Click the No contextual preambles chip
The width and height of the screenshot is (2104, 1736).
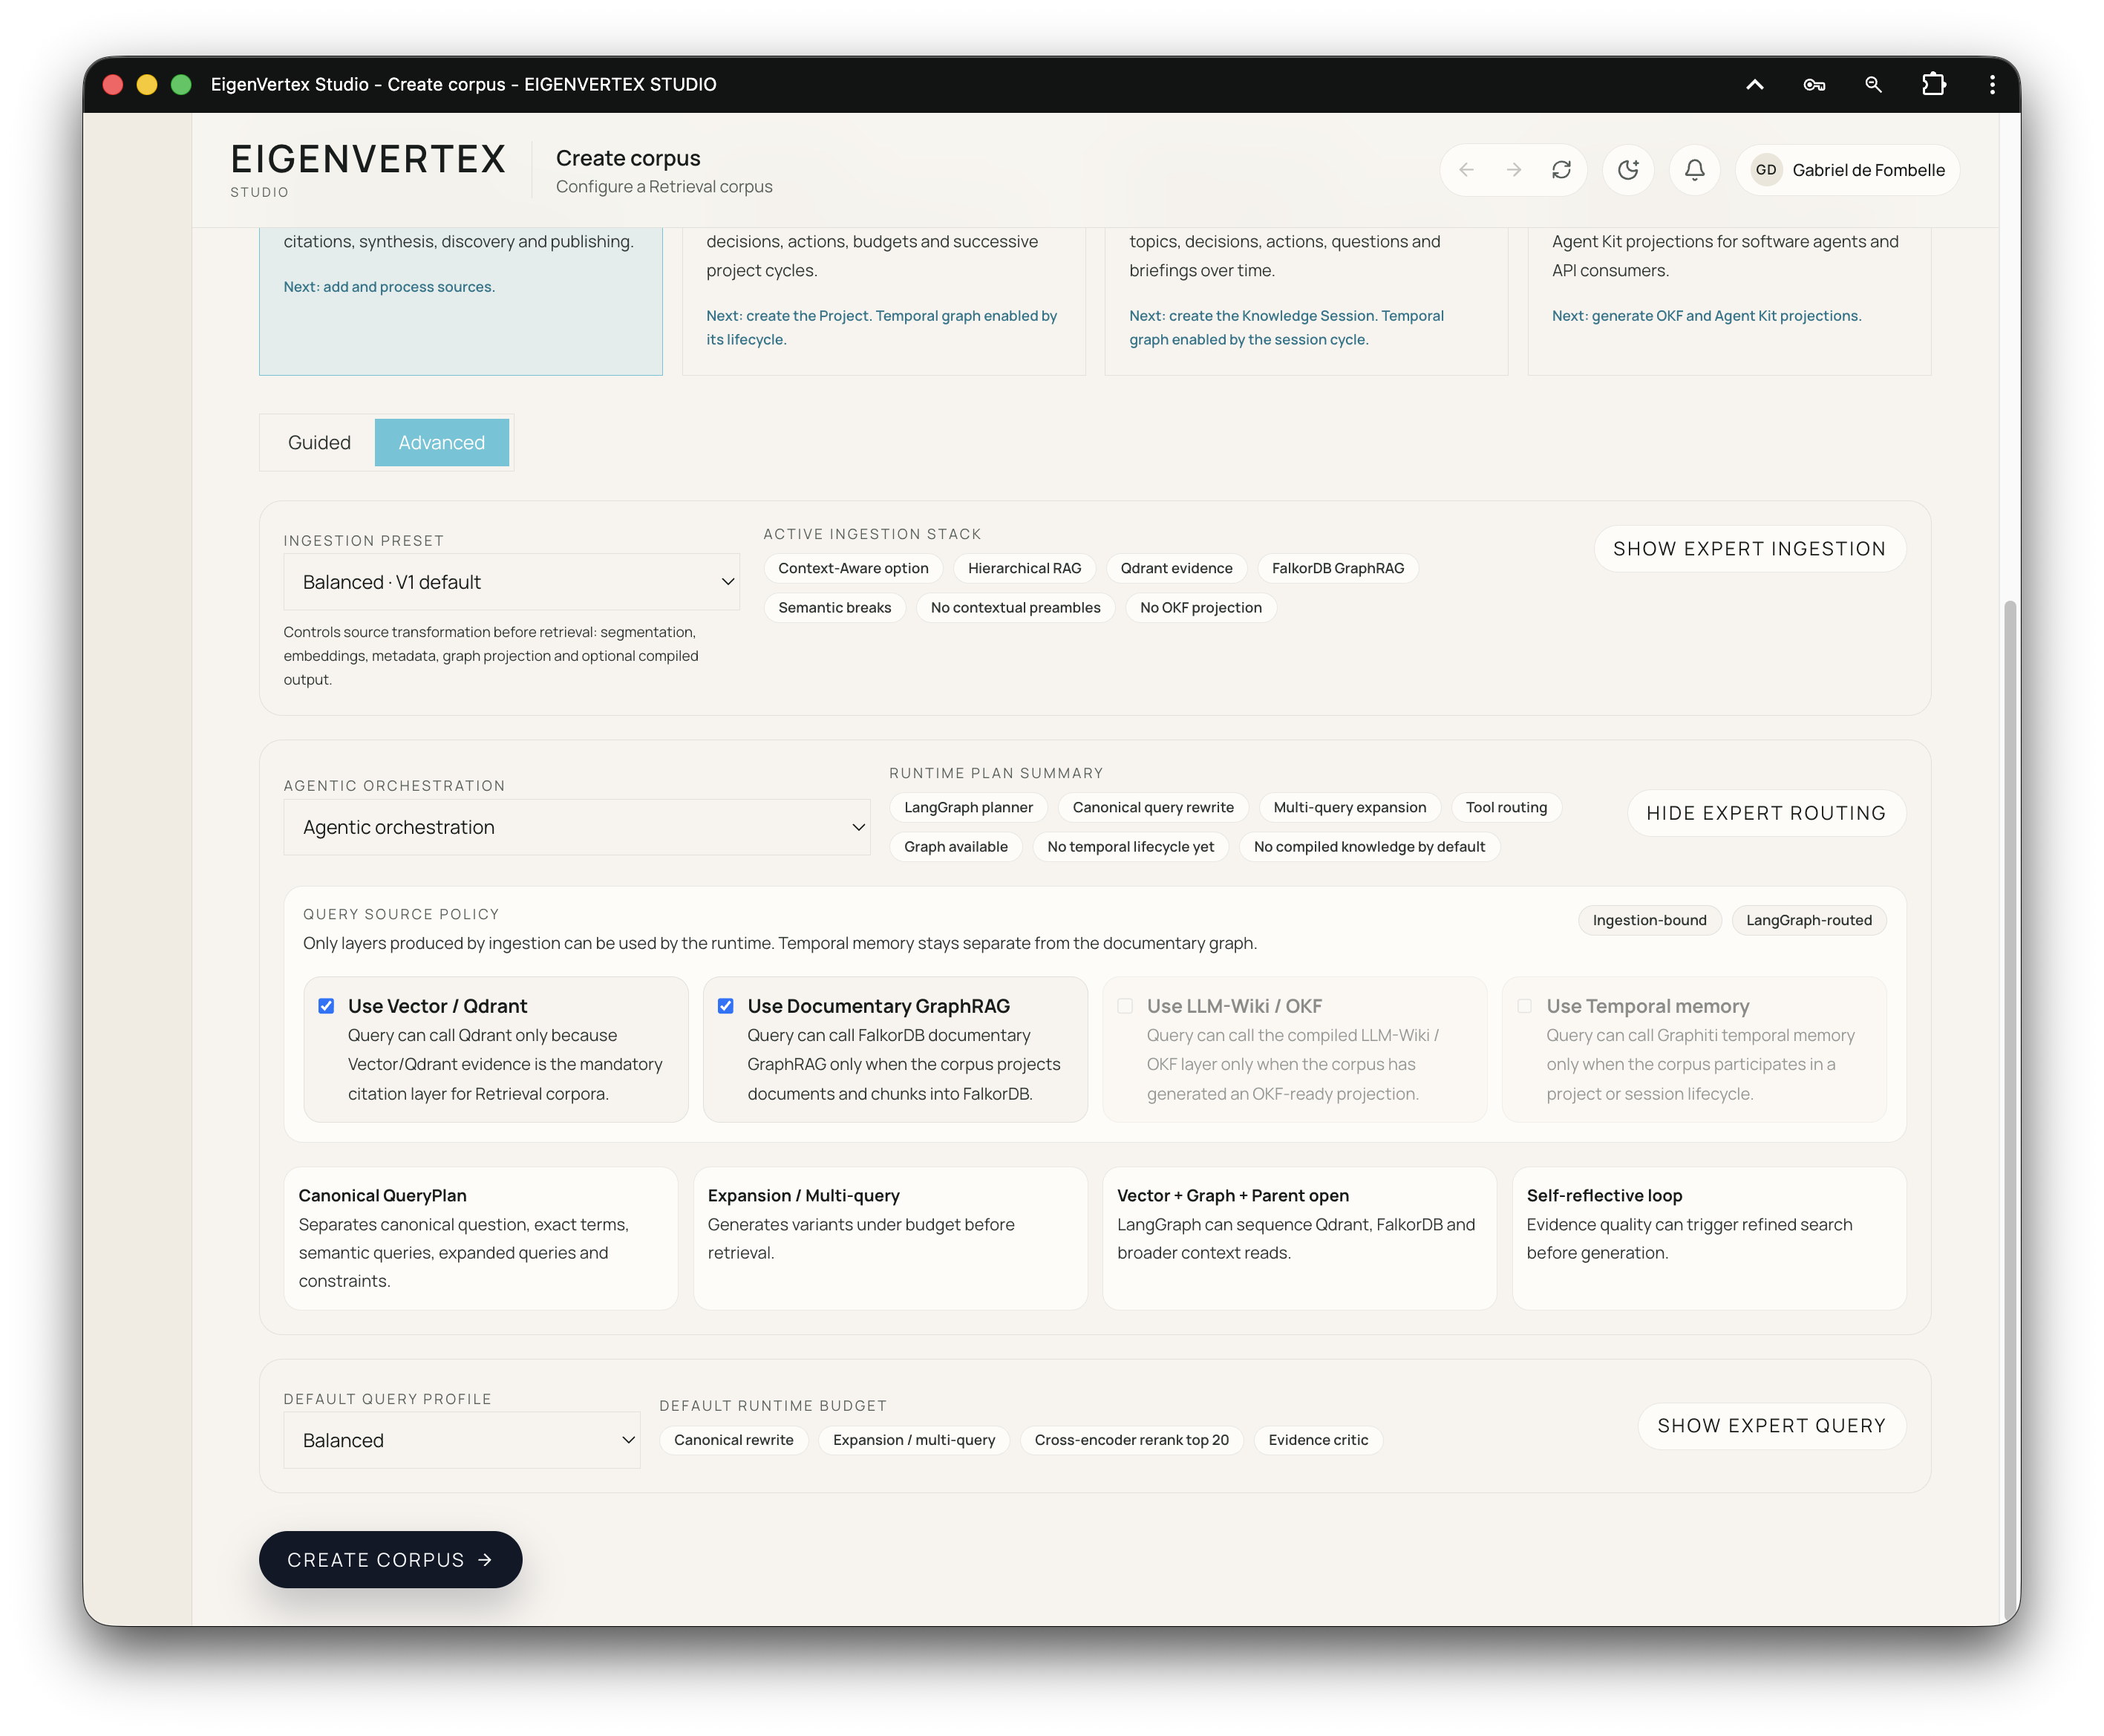coord(1015,608)
